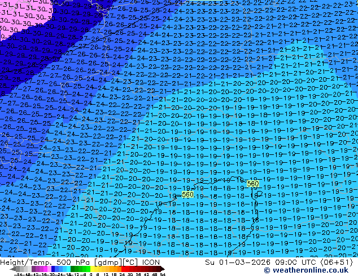
Task: Click the left gray arrow of color legend
Action: click(12, 269)
